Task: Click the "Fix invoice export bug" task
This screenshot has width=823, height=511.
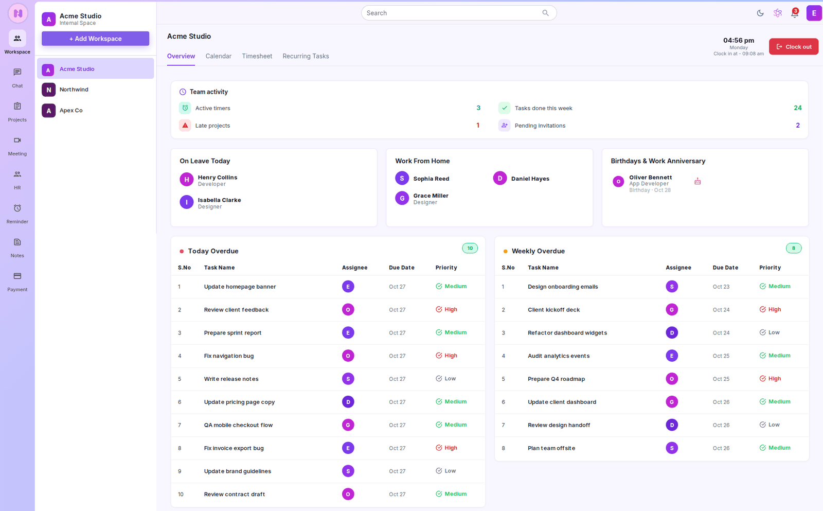Action: coord(234,448)
